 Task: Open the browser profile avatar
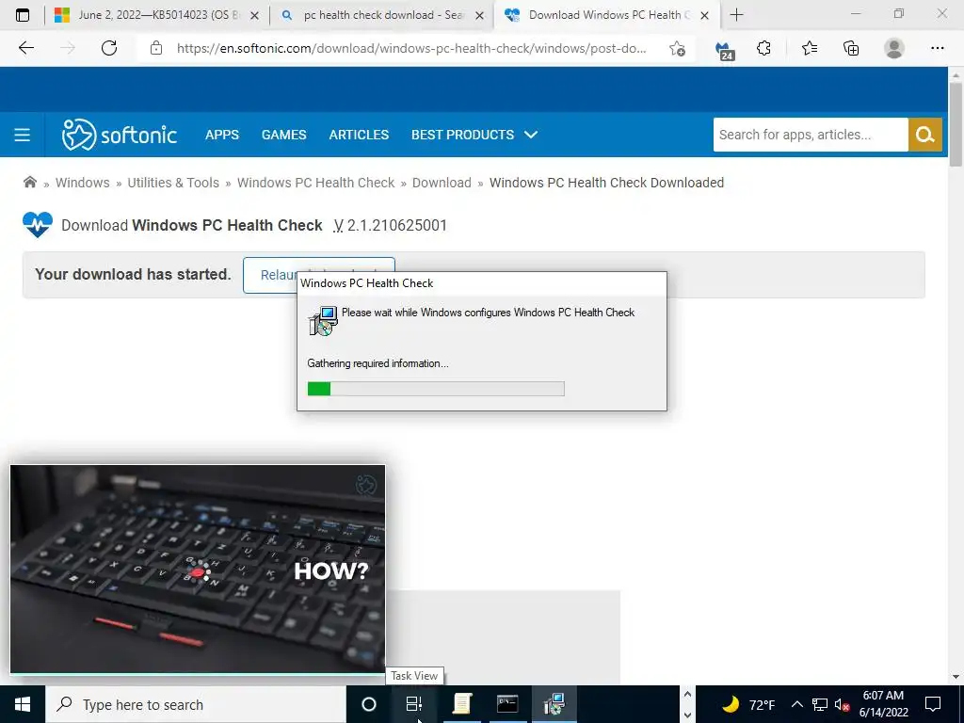(x=894, y=48)
